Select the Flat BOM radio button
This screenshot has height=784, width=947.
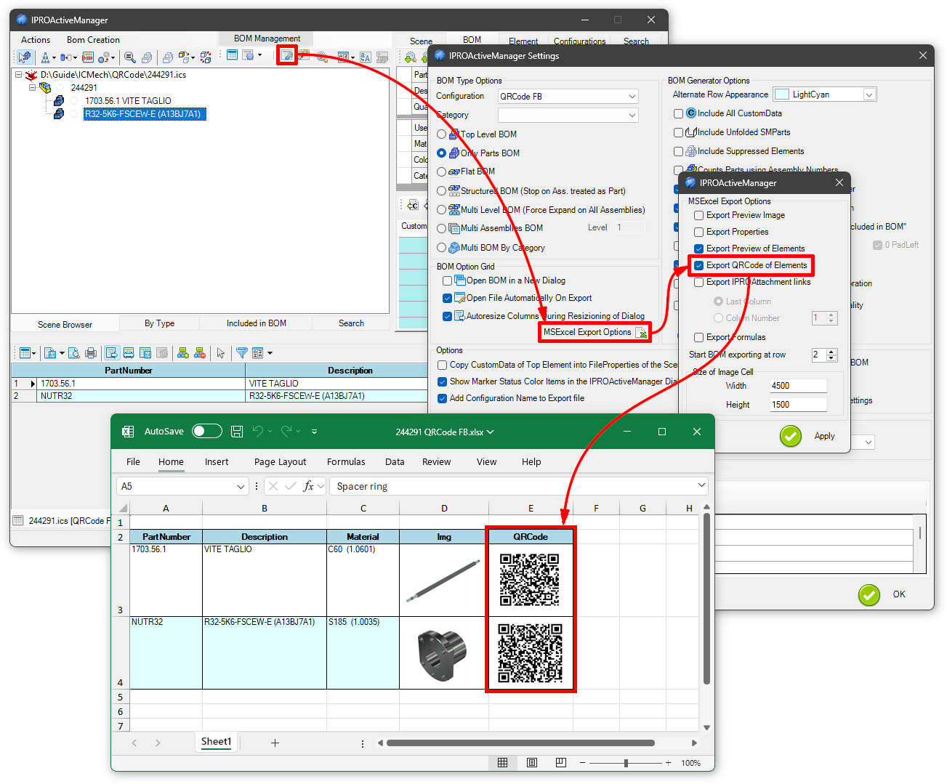coord(441,172)
